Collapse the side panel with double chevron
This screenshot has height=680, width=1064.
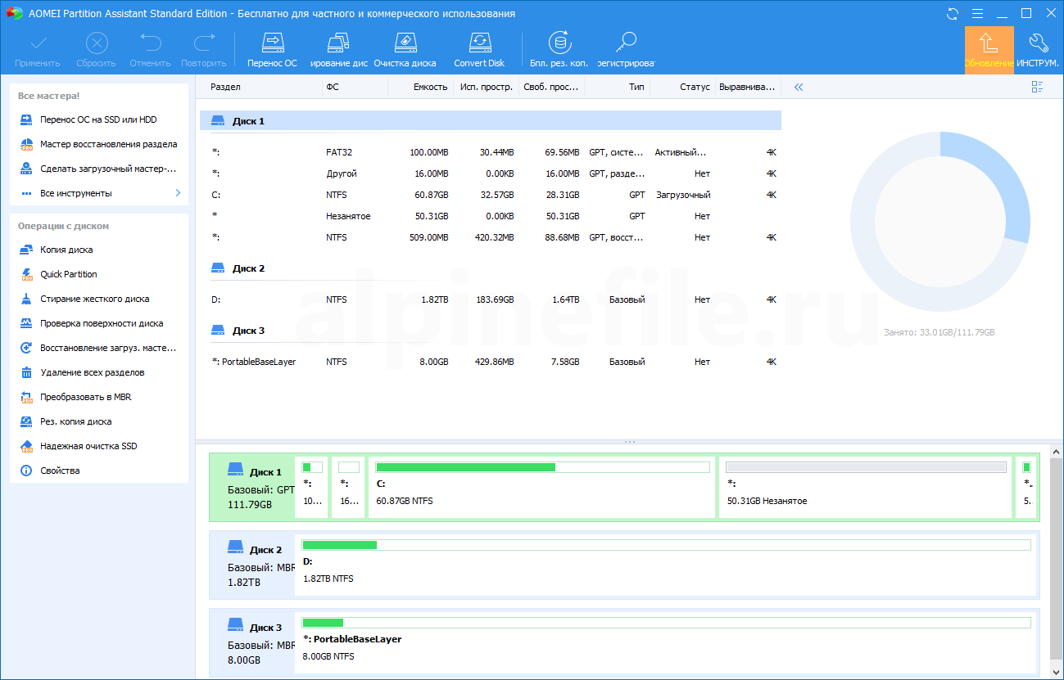pos(799,87)
